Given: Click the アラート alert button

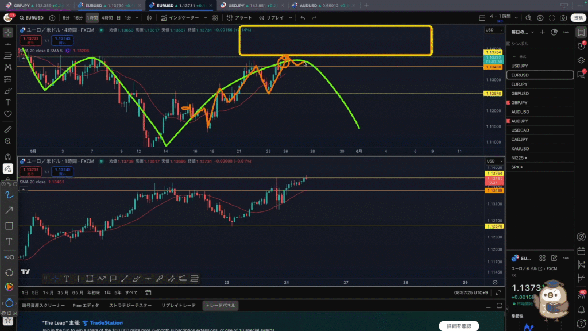Looking at the screenshot, I should coord(239,18).
